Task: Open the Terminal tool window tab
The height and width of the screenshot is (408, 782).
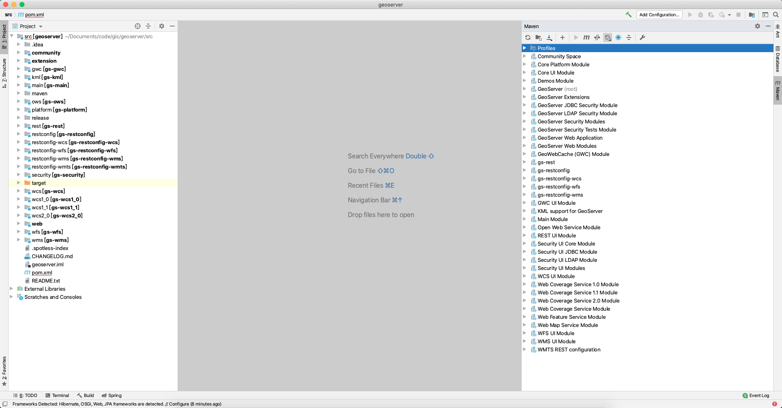Action: [57, 395]
